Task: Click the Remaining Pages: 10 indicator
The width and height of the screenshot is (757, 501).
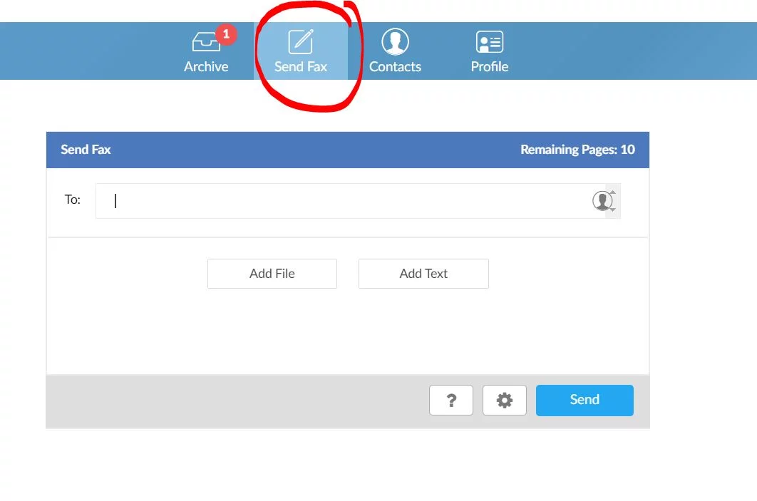Action: tap(577, 150)
